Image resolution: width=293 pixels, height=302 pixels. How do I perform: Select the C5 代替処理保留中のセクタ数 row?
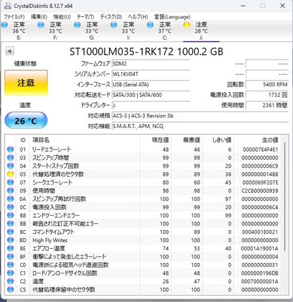(143, 290)
